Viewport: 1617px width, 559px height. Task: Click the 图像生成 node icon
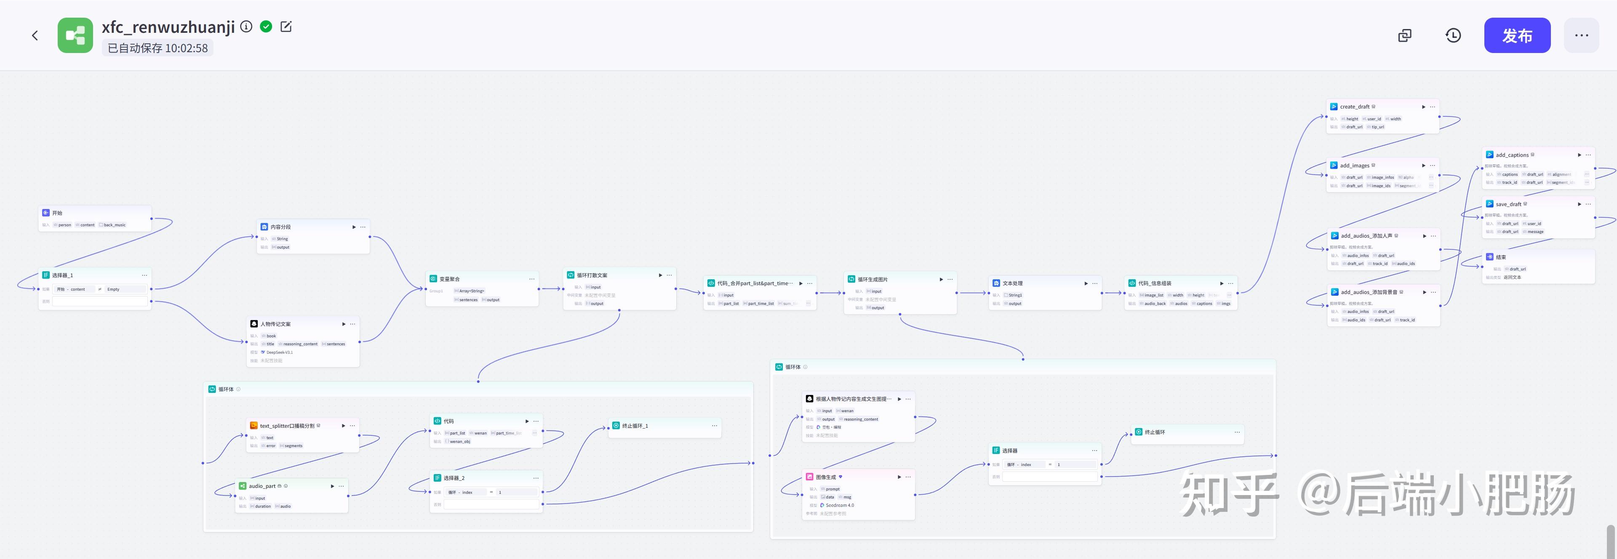[810, 477]
